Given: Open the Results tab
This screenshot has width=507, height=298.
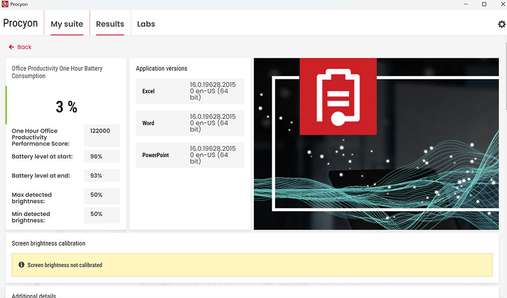Looking at the screenshot, I should (x=110, y=24).
